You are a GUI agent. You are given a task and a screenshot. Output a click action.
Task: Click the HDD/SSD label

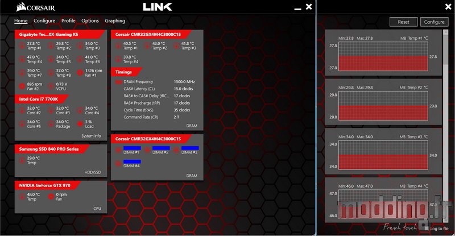click(x=93, y=172)
